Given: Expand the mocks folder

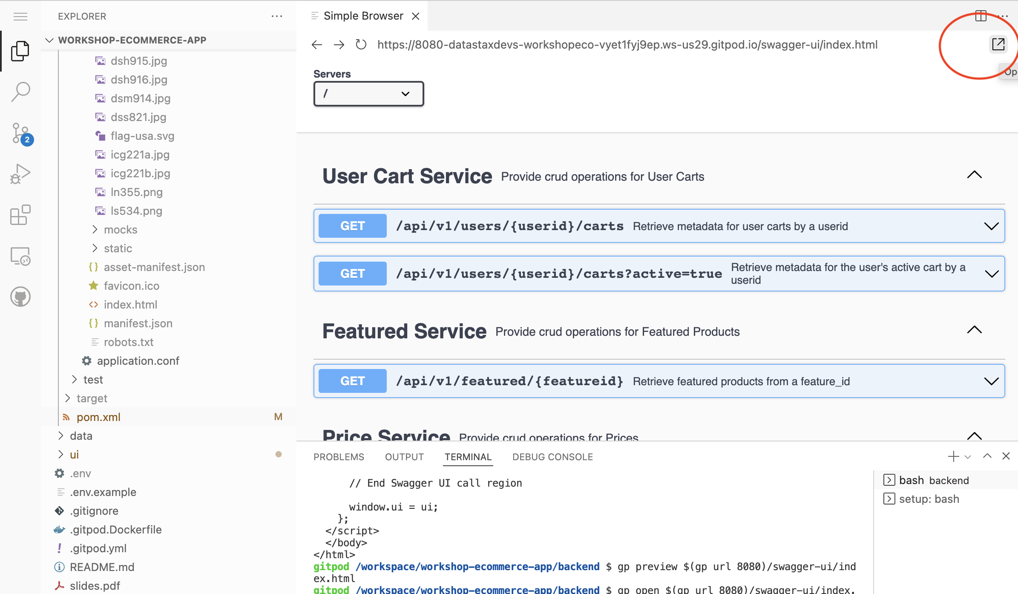Looking at the screenshot, I should 121,230.
